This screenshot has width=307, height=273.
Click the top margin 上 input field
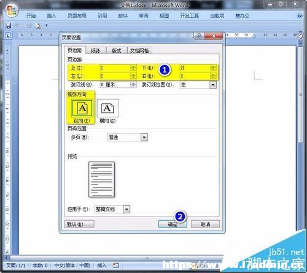pyautogui.click(x=115, y=68)
